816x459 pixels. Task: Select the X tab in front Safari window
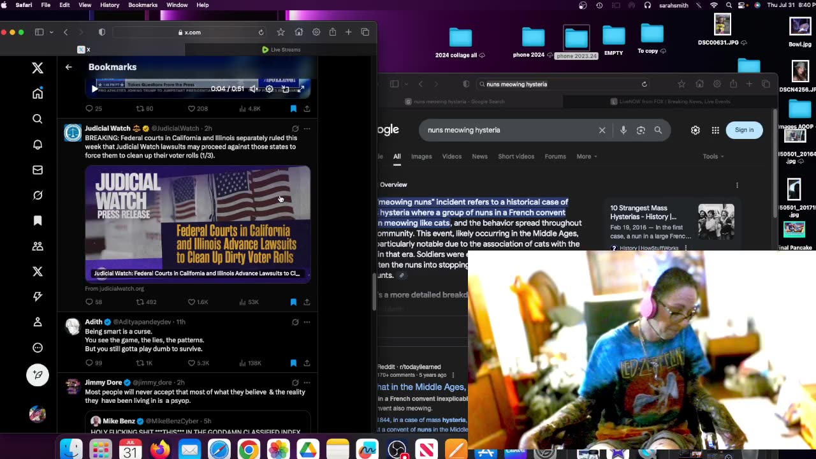pyautogui.click(x=85, y=50)
